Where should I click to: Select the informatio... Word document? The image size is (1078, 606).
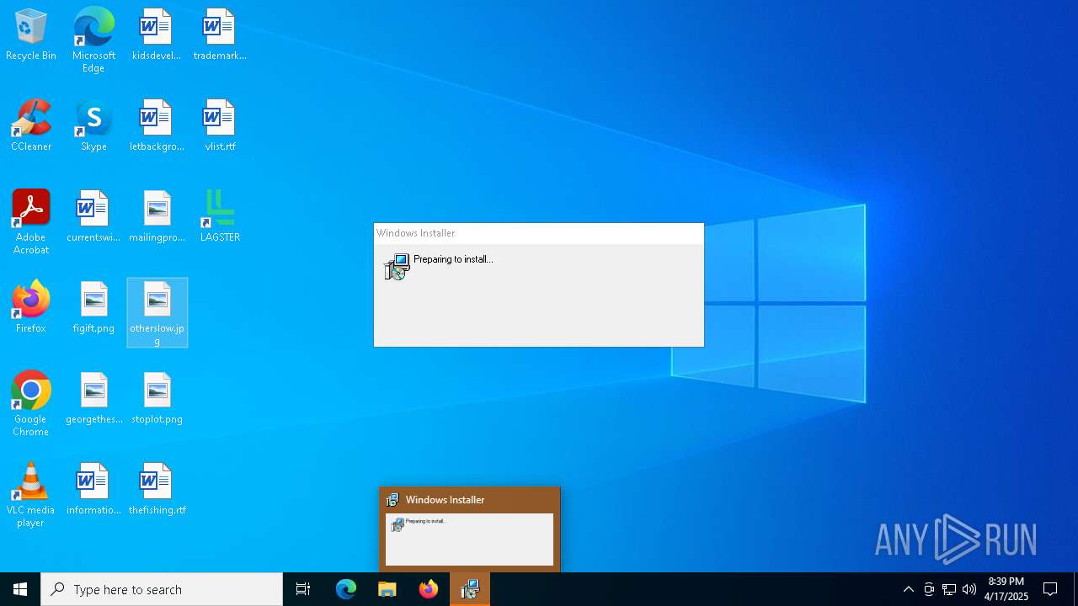(x=93, y=490)
